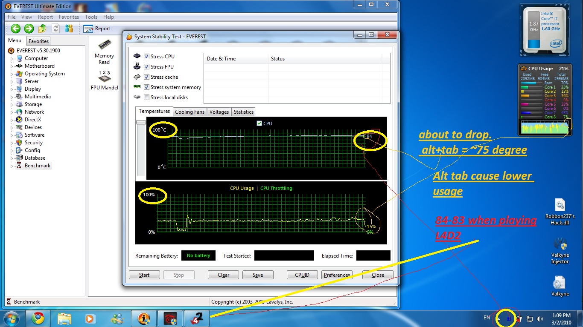The image size is (583, 327).
Task: Select the Operating System tree item
Action: click(x=45, y=74)
